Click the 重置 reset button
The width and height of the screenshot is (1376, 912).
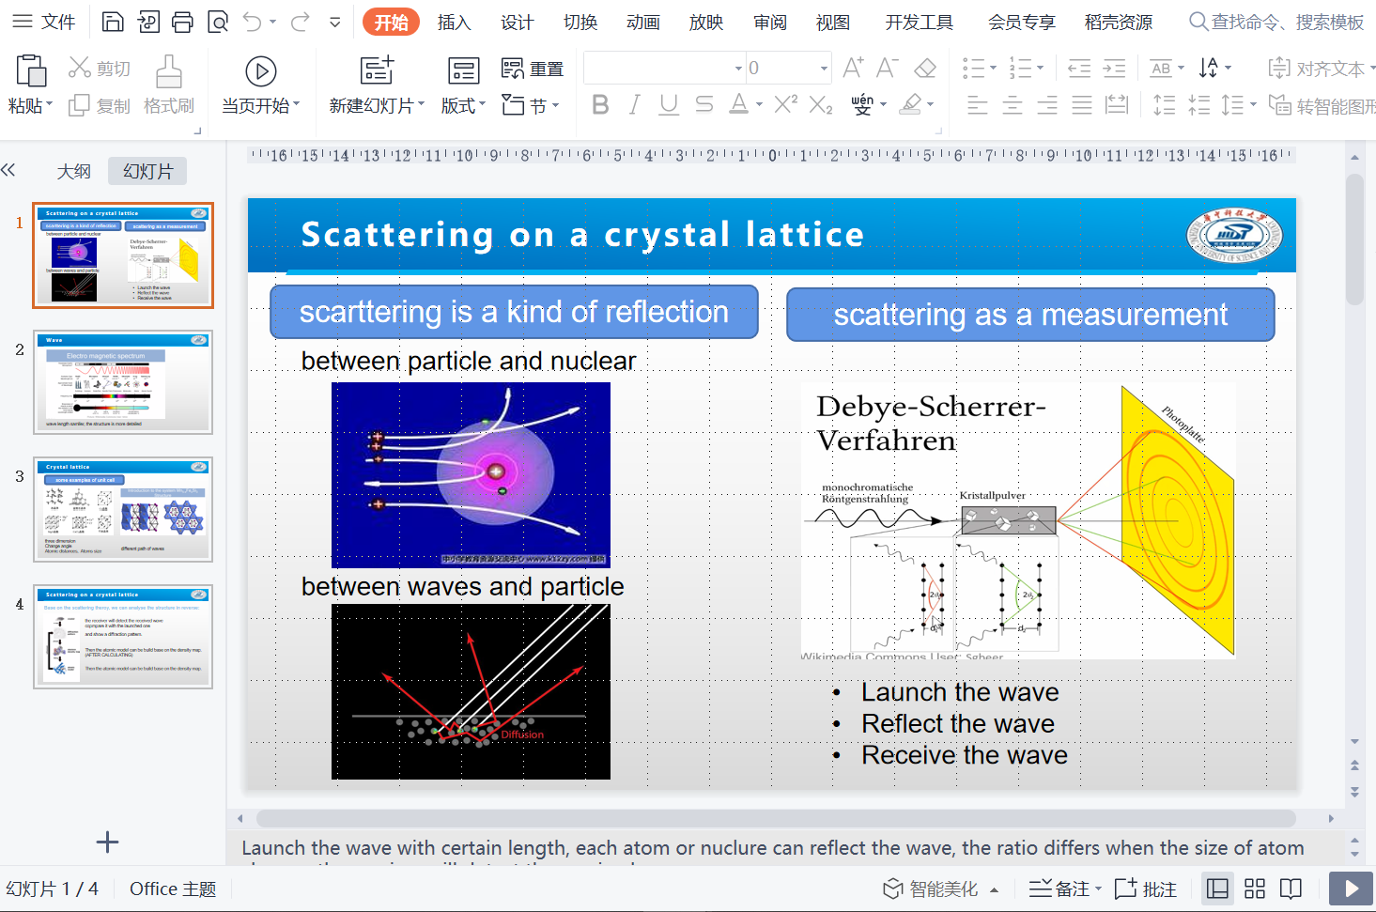(x=533, y=69)
